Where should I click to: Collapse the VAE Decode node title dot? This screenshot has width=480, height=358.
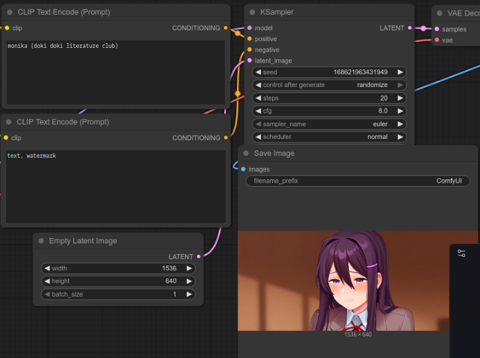click(x=439, y=13)
